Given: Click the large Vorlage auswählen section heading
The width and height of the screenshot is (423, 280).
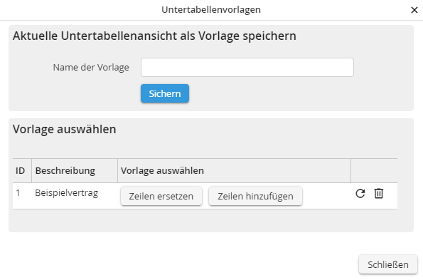Looking at the screenshot, I should (x=65, y=129).
